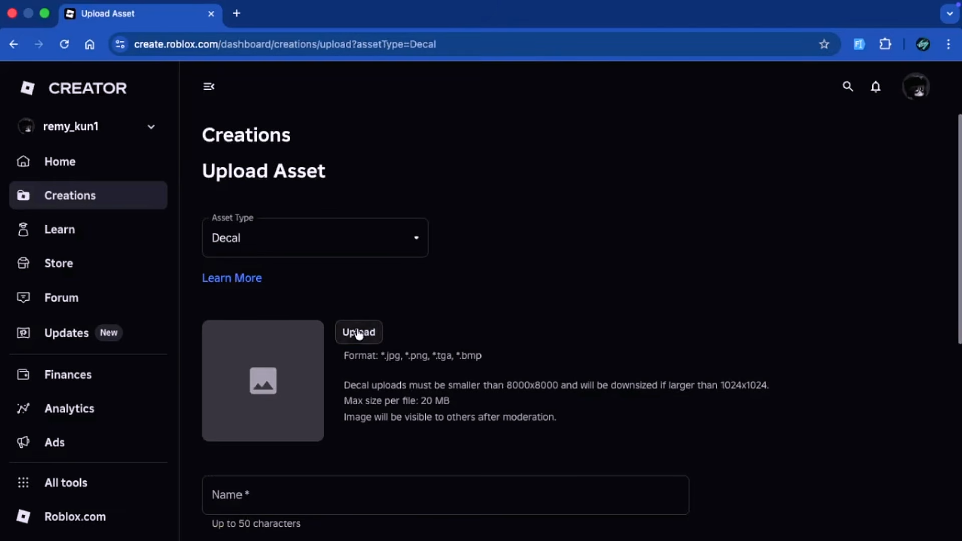Click the page's vertical scrollbar
This screenshot has width=962, height=541.
(x=959, y=228)
